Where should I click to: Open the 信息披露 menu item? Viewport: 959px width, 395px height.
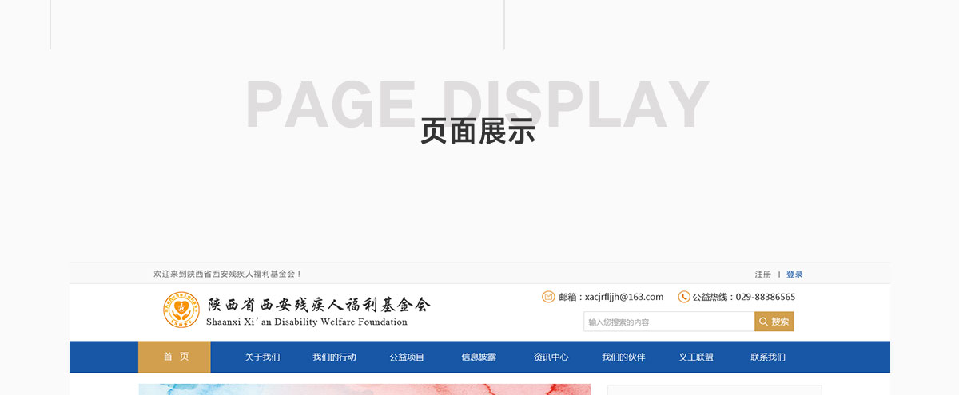pyautogui.click(x=479, y=357)
